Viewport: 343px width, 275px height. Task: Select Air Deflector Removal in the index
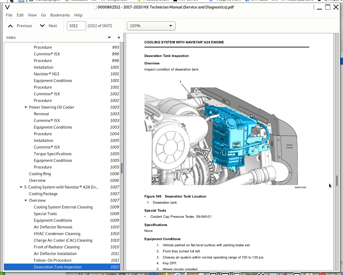click(x=53, y=227)
